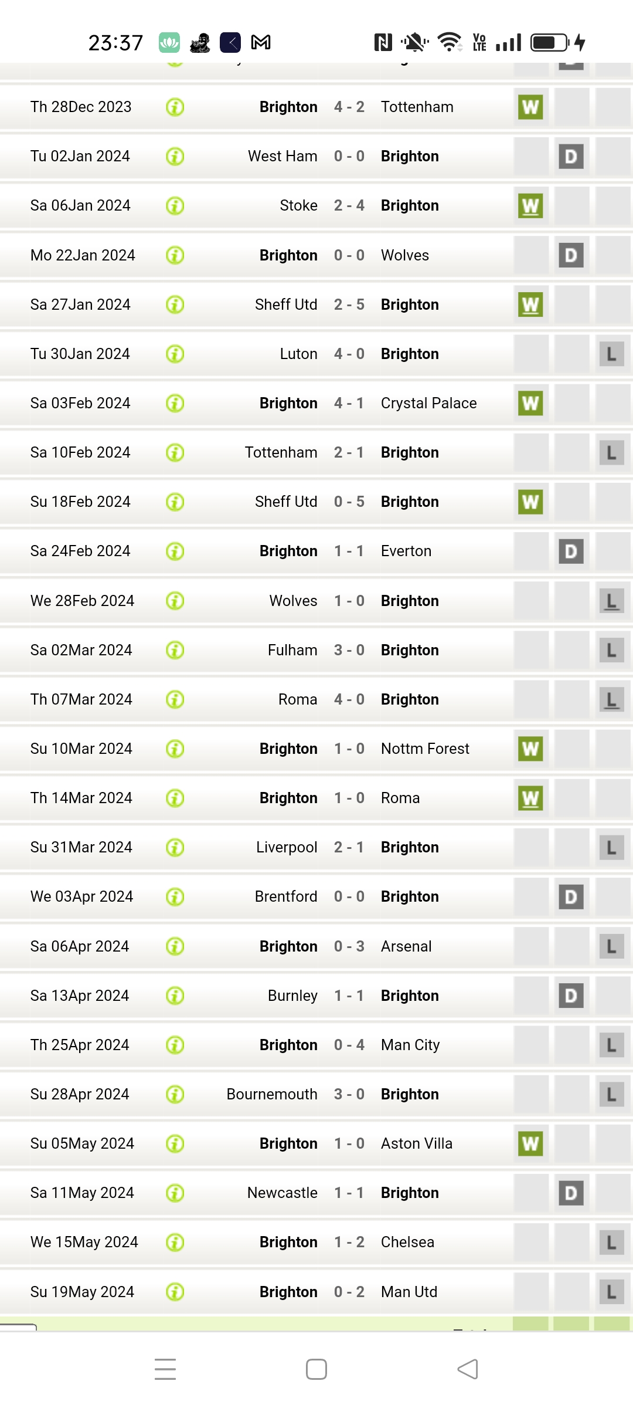633x1408 pixels.
Task: Click D badge for Brighton 0-0 Wolves
Action: click(571, 255)
